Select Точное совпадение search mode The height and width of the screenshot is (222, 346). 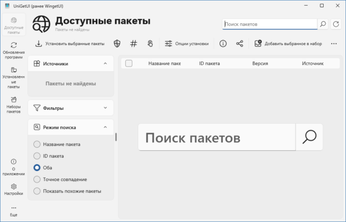[37, 179]
